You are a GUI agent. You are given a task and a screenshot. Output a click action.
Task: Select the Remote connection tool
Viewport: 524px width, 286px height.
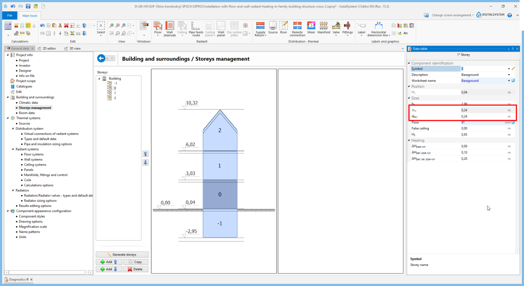(297, 27)
